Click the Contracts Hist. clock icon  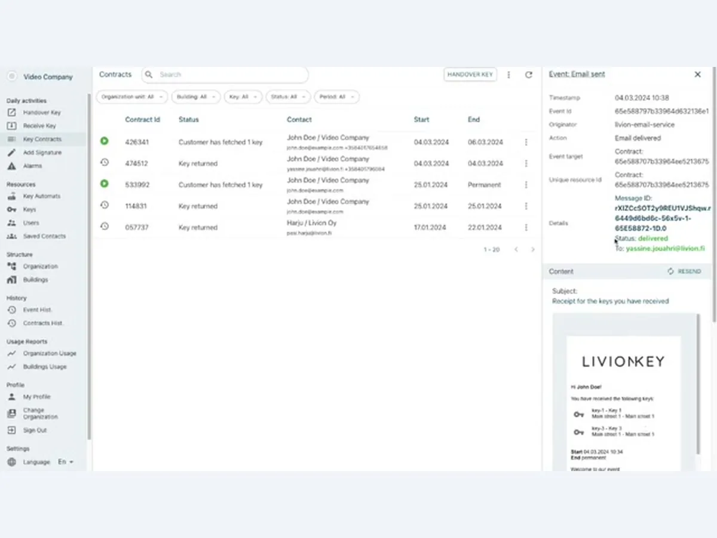[11, 323]
